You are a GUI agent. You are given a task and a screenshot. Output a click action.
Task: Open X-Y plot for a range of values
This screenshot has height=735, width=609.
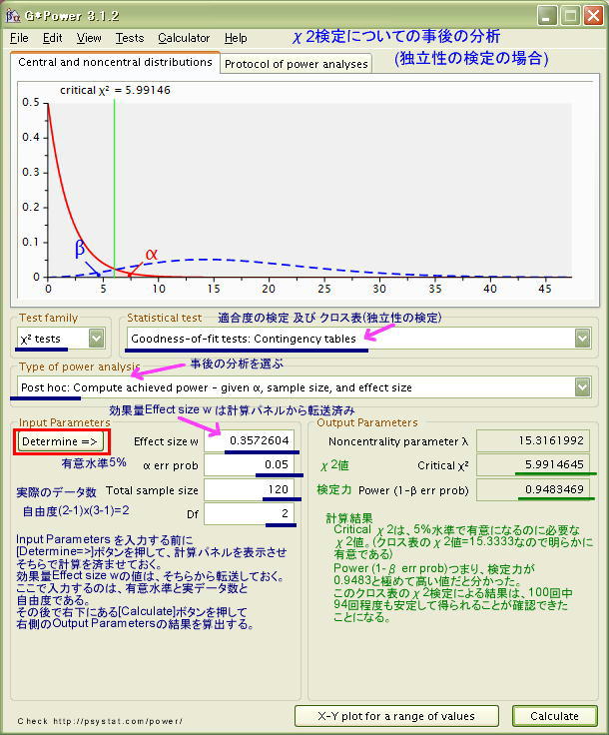396,716
